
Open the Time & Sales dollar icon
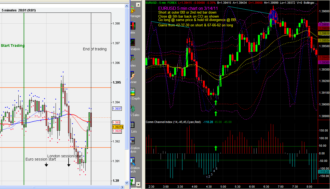coord(133,109)
